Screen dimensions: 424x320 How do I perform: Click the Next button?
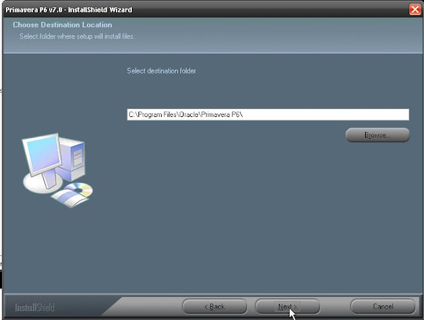tap(287, 307)
